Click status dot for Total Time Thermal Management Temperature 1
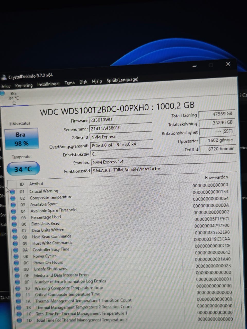 [x=19, y=314]
